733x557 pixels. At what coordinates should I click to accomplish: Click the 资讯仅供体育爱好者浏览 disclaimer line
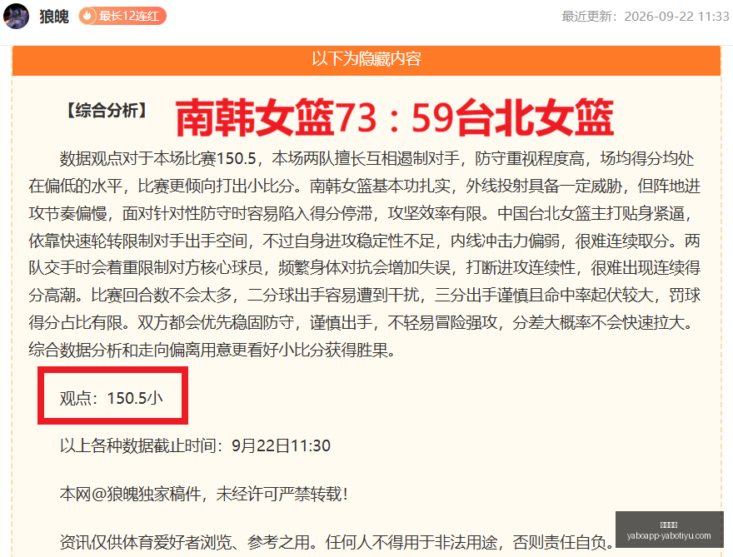point(337,542)
